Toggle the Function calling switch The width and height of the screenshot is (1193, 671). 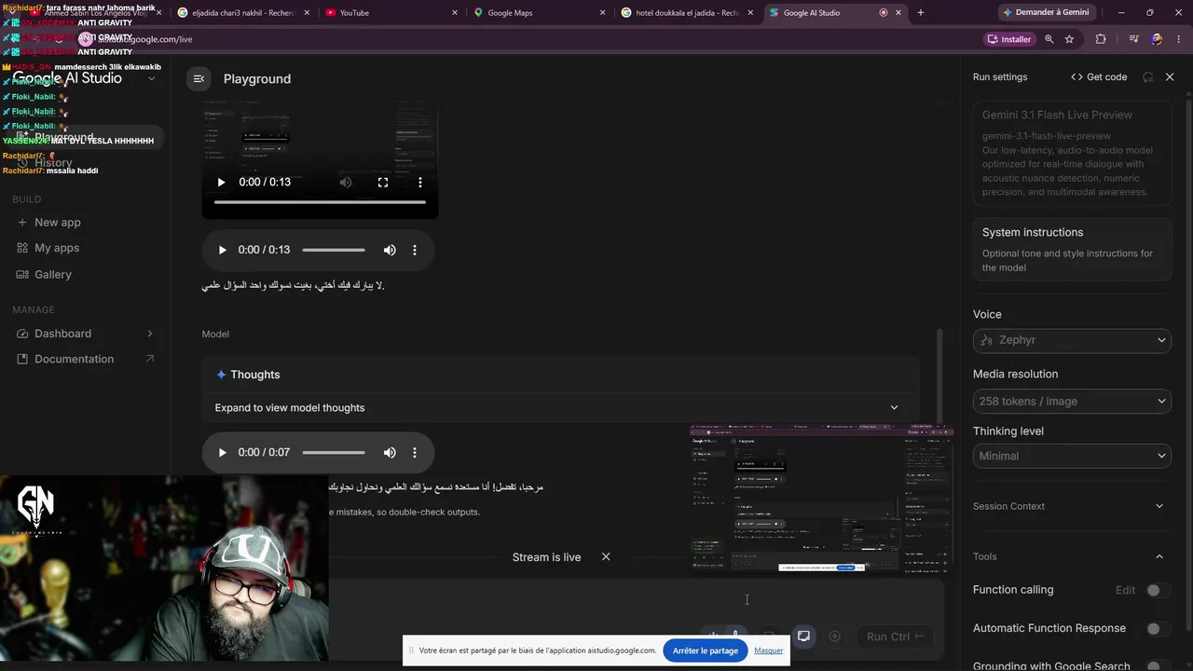[1158, 590]
